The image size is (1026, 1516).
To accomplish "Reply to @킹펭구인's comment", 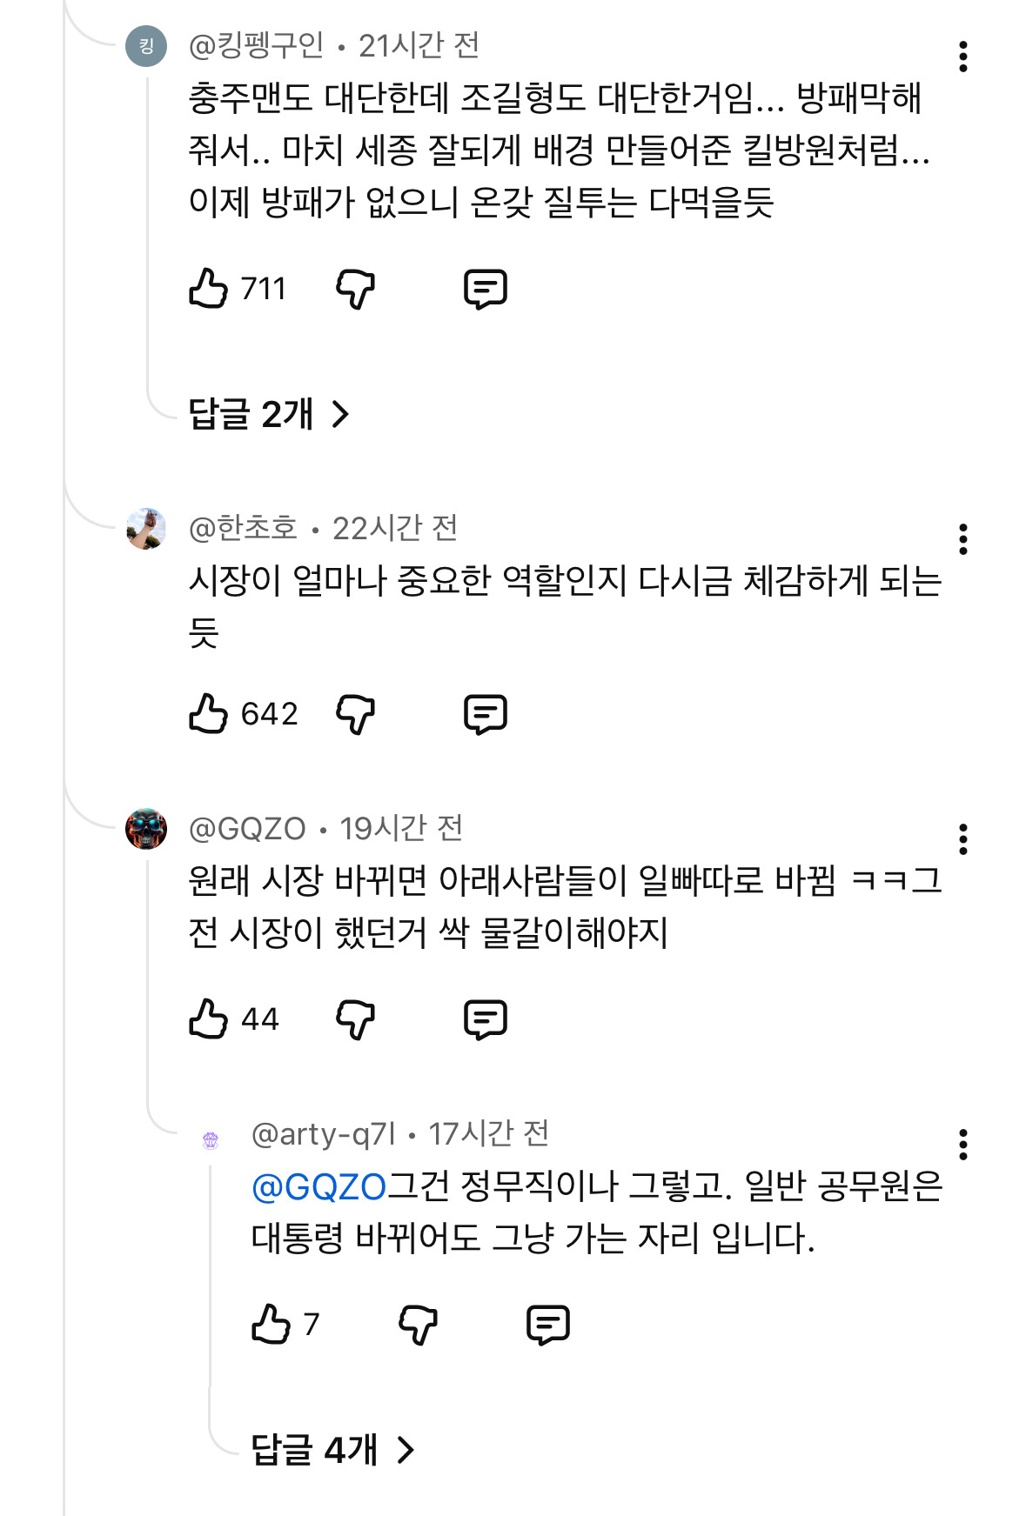I will pos(486,290).
